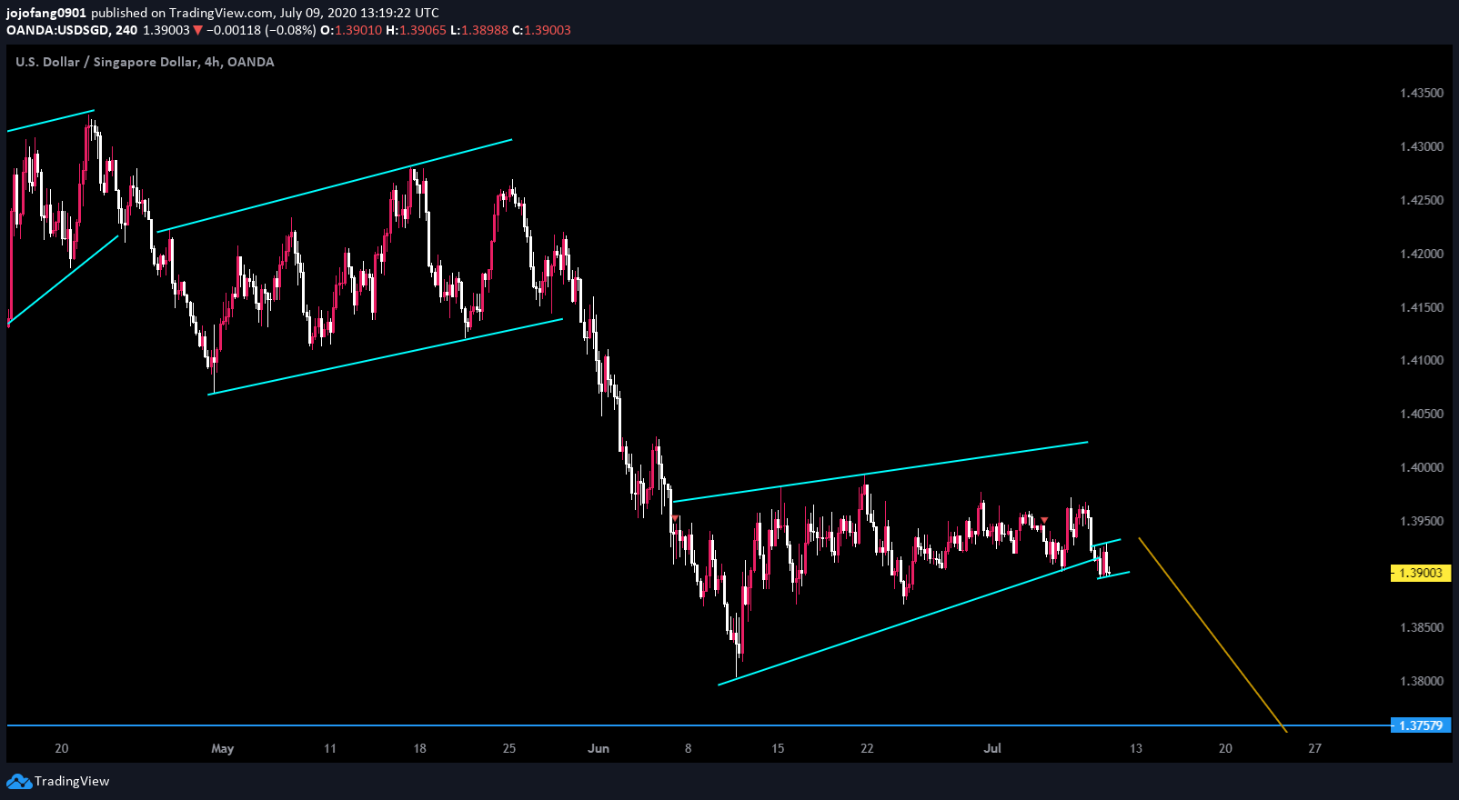This screenshot has height=800, width=1459.
Task: Click the author name jojofang0901
Action: [46, 13]
